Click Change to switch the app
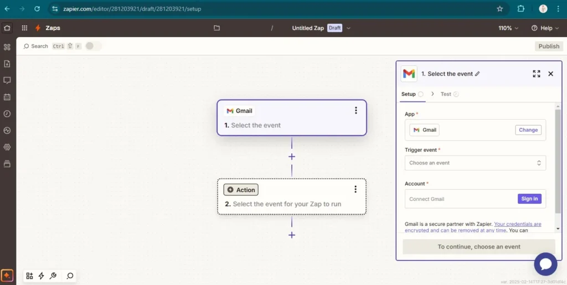The height and width of the screenshot is (285, 567). point(528,130)
